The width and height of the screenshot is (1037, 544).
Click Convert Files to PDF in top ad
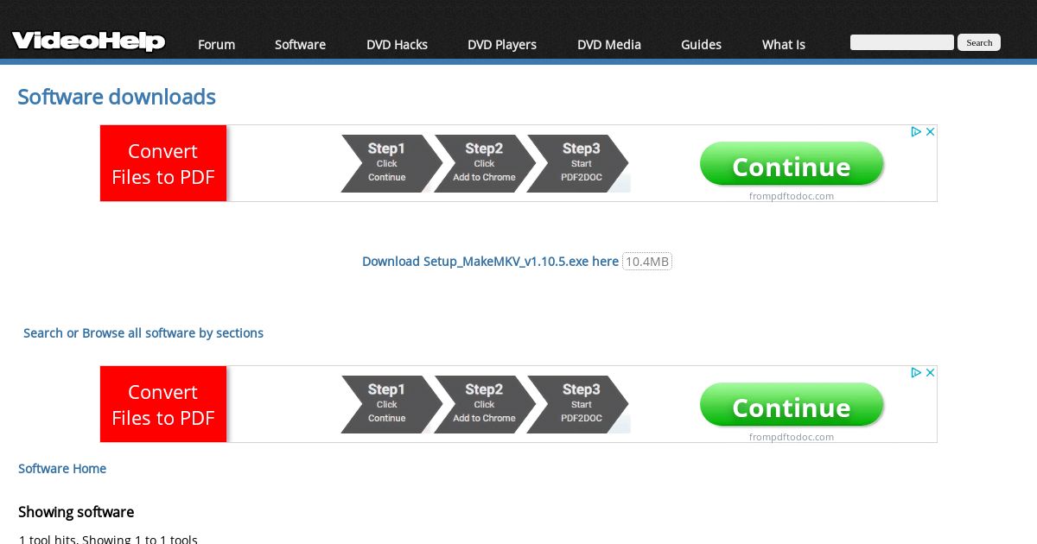163,163
